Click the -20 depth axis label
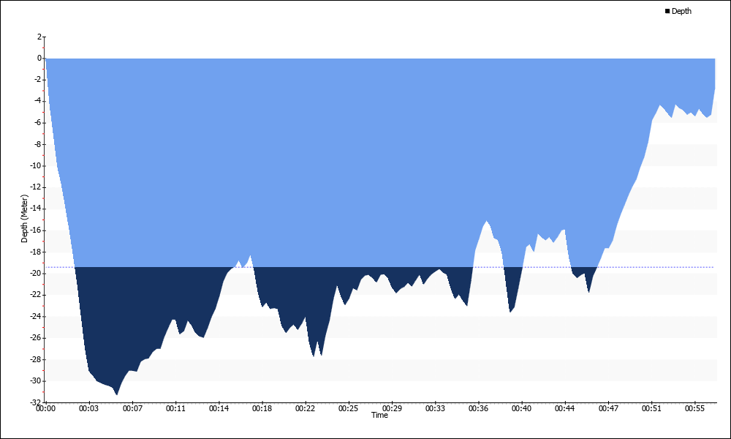This screenshot has width=731, height=439. point(37,274)
